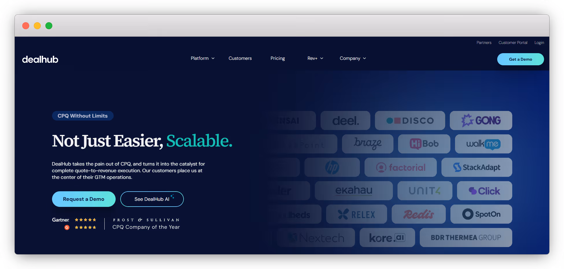Viewport: 564px width, 269px height.
Task: Click the CPQ Without Limits badge
Action: point(83,116)
